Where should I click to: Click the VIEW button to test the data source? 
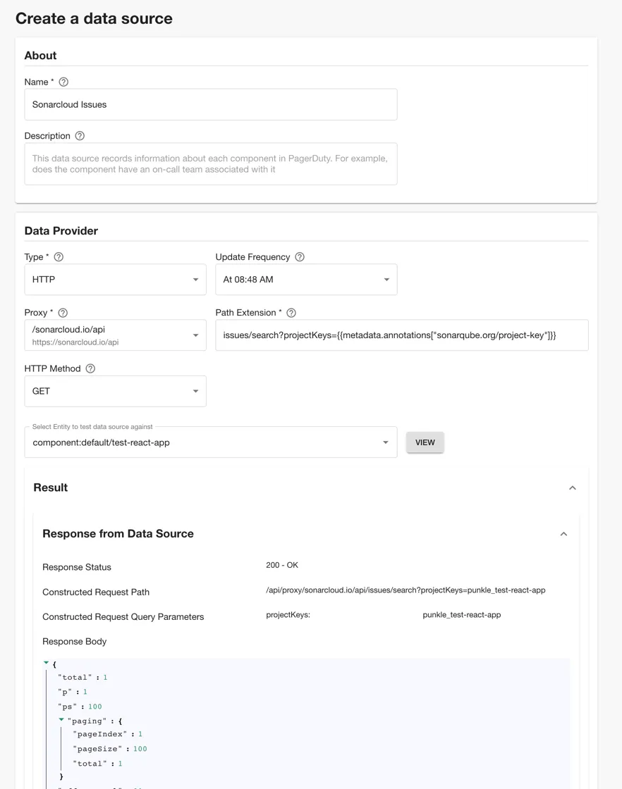(425, 442)
